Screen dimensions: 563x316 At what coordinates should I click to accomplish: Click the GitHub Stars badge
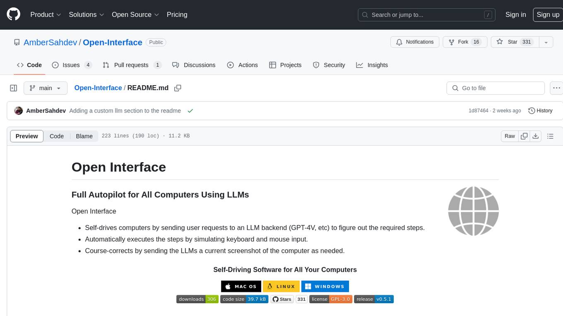(282, 299)
